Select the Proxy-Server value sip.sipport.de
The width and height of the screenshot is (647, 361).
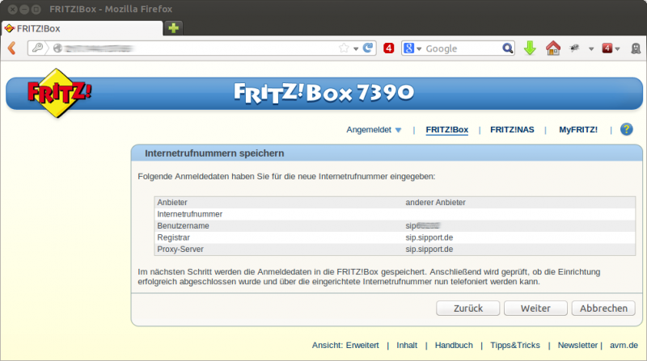tap(429, 250)
